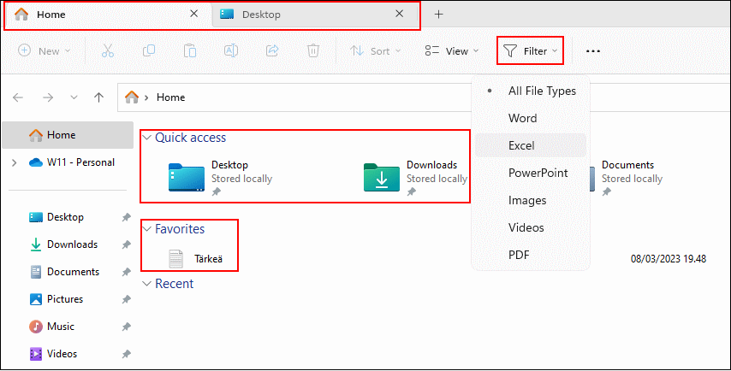731x371 pixels.
Task: Switch to the Home tab
Action: pyautogui.click(x=108, y=15)
